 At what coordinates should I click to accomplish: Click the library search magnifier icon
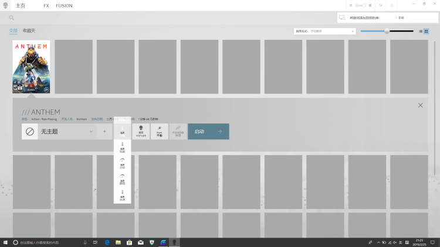[12, 18]
